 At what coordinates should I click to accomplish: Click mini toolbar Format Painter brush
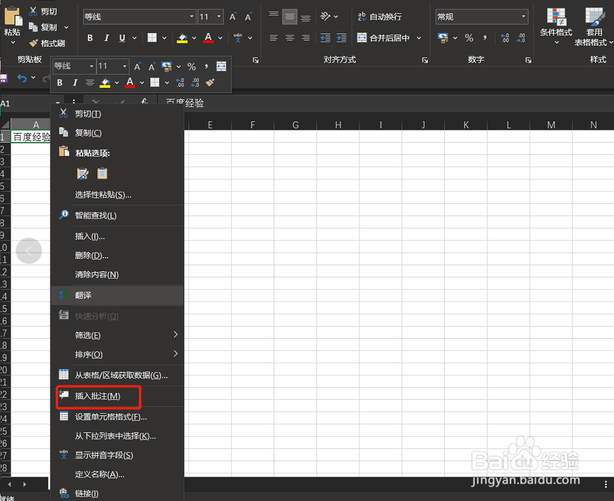210,82
